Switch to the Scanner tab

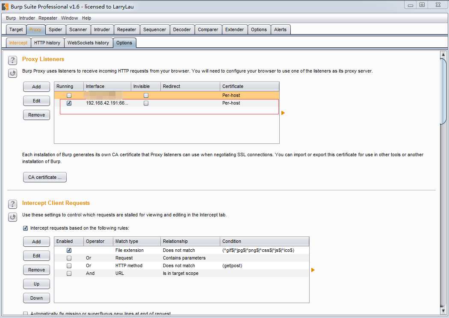click(x=78, y=29)
